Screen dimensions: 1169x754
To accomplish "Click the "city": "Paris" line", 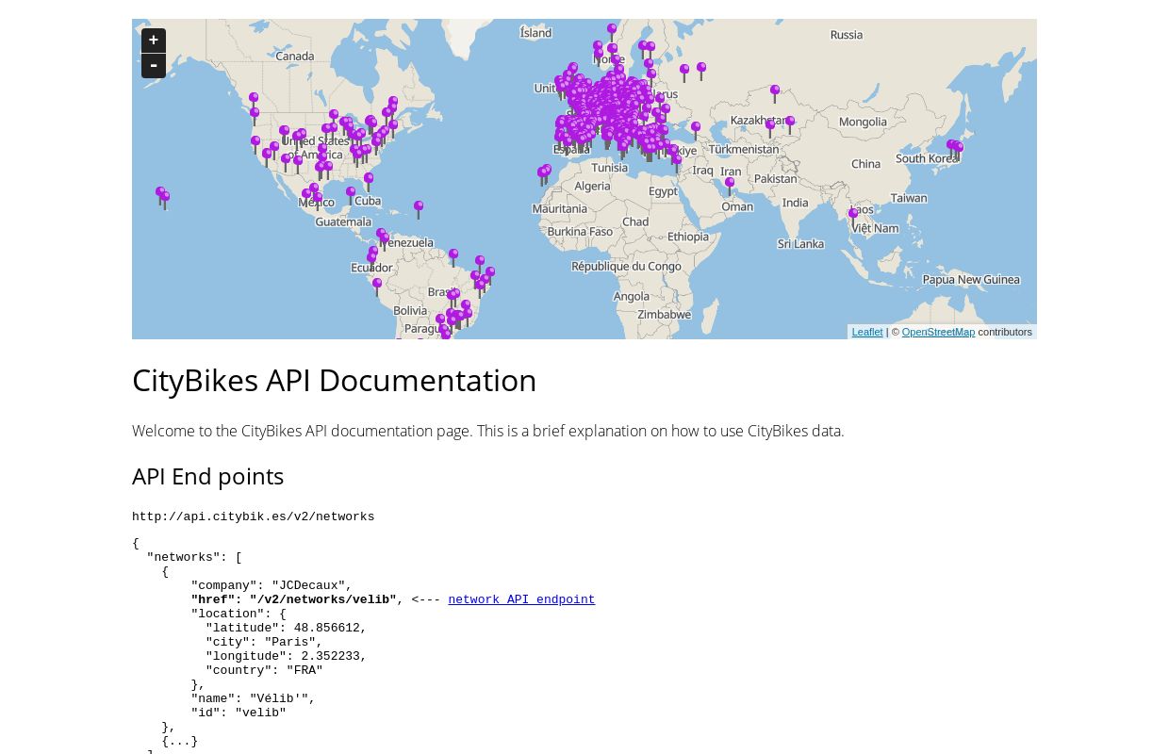I will coord(264,642).
